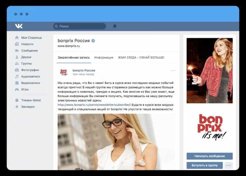This screenshot has width=246, height=176.
Task: Click the star icon beside Закладки
Action: pos(17,107)
